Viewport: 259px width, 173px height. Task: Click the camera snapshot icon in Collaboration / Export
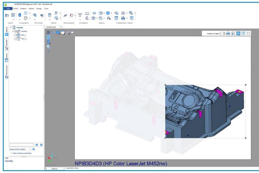123,13
